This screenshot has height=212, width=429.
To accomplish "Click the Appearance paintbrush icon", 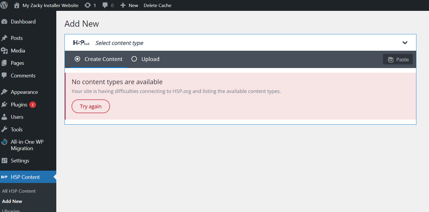I will 4,92.
